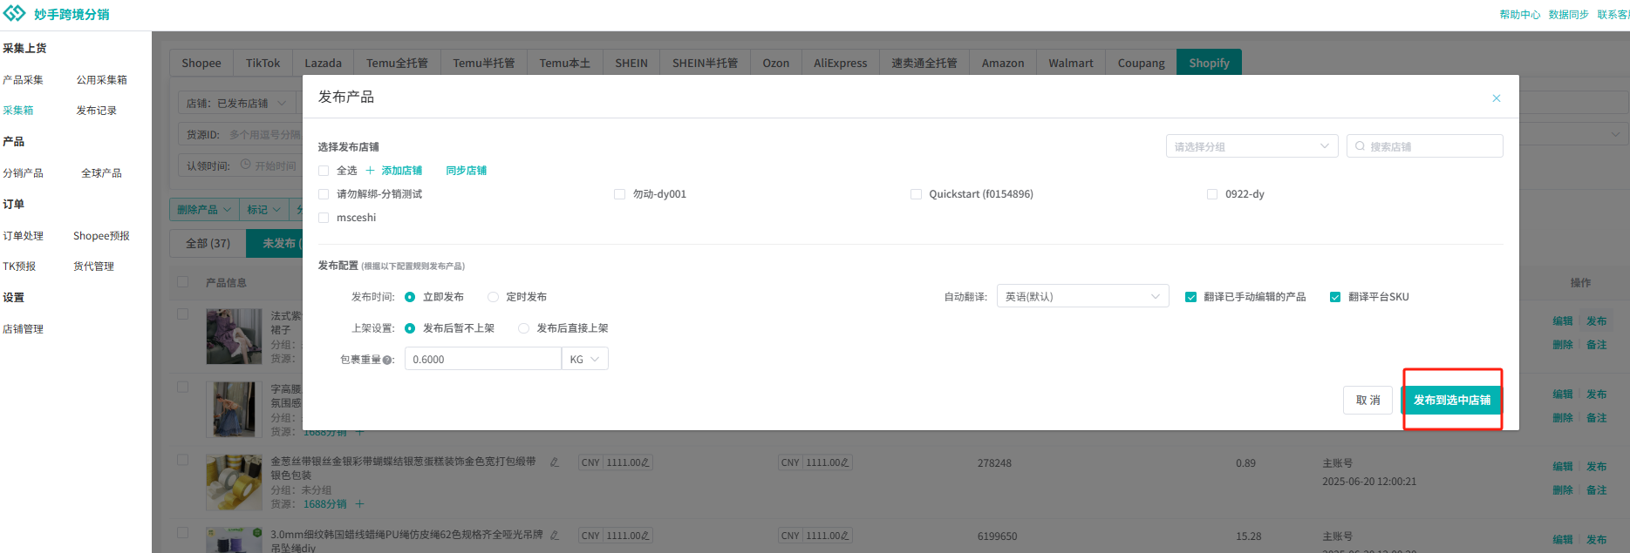
Task: Switch to the Walmart tab
Action: (1071, 63)
